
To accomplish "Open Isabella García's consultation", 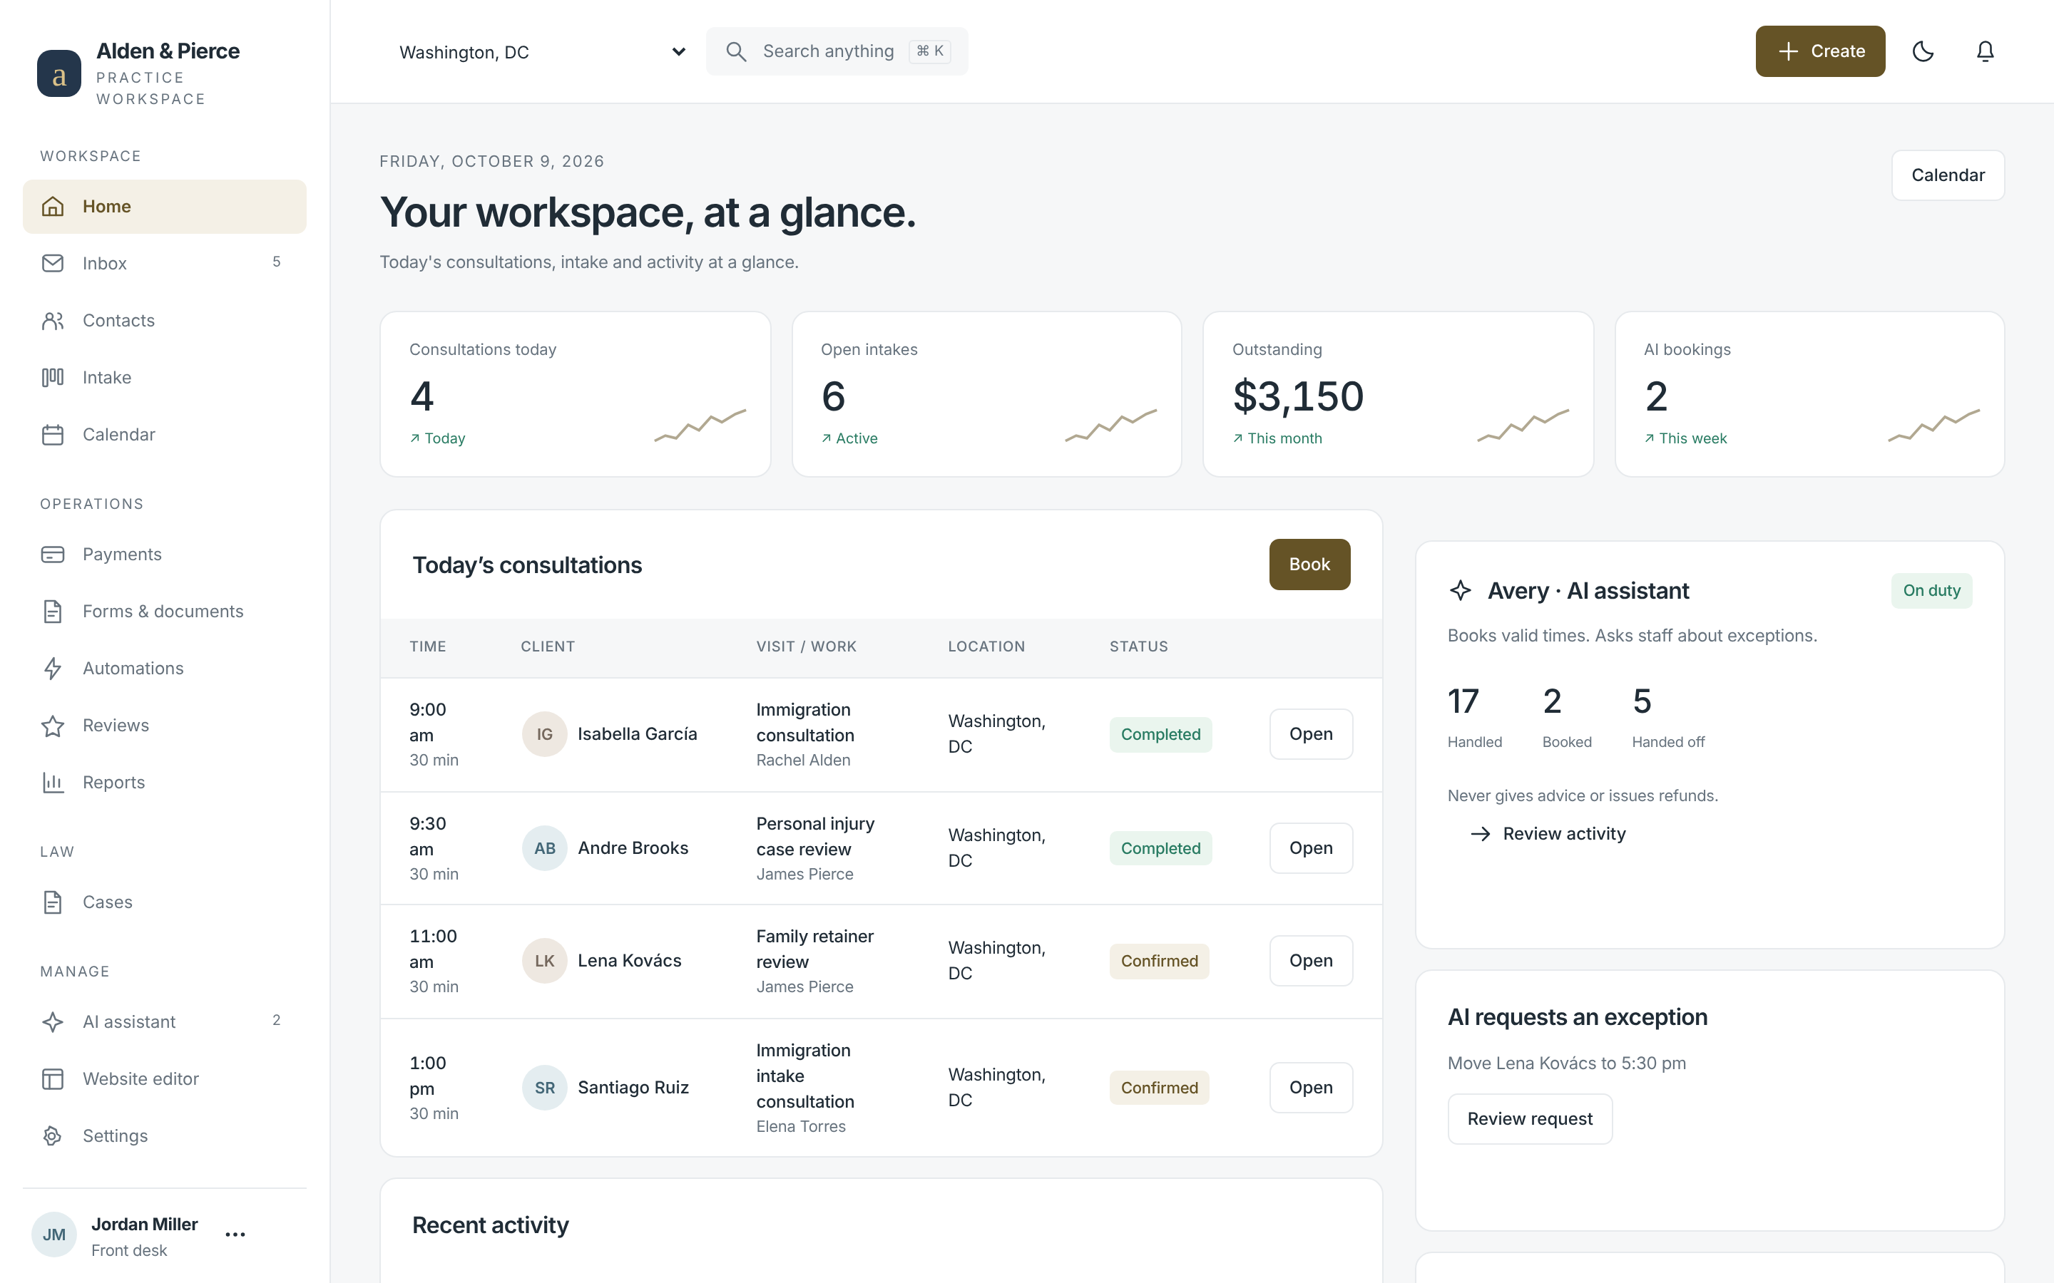I will pyautogui.click(x=1310, y=734).
